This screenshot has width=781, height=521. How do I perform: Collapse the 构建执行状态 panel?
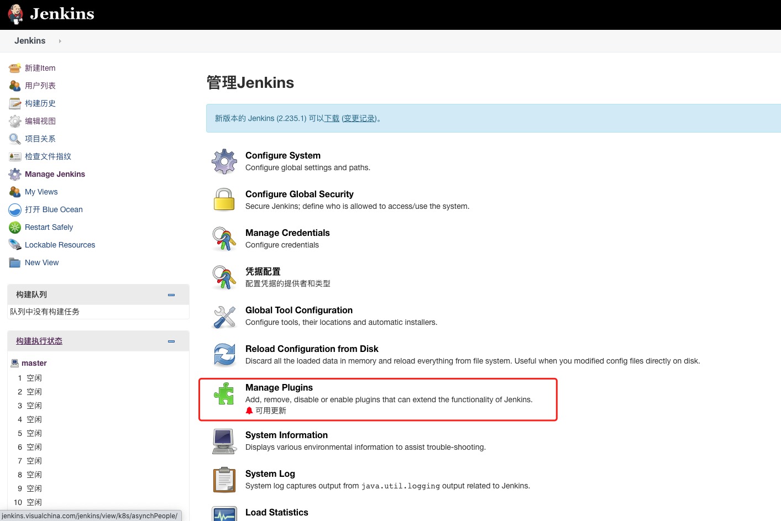point(171,341)
